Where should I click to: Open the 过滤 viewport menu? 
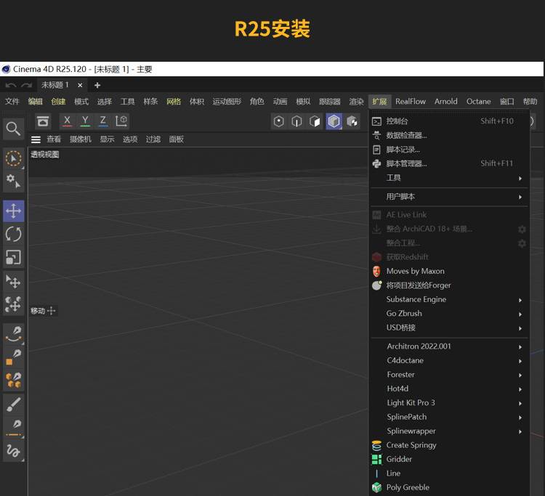click(x=153, y=139)
